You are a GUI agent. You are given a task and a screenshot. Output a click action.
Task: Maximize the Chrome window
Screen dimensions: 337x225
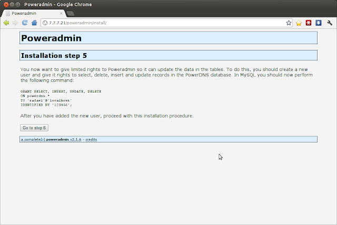pos(18,4)
